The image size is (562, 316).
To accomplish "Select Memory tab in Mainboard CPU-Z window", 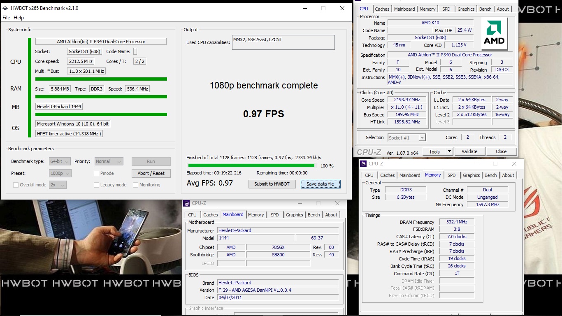I will [x=256, y=215].
